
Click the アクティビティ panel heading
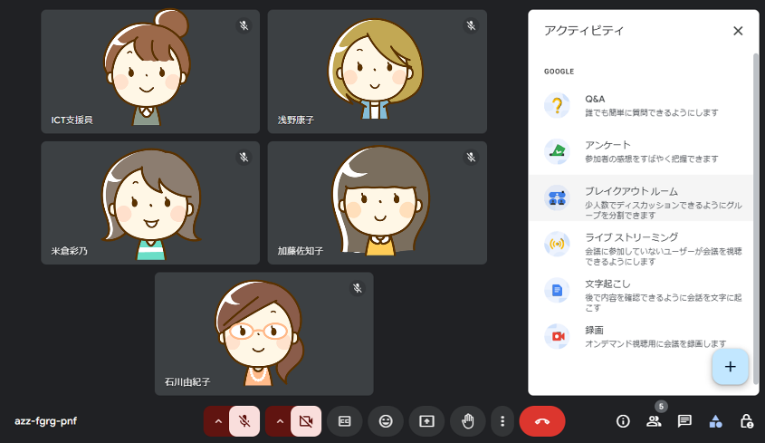(584, 31)
